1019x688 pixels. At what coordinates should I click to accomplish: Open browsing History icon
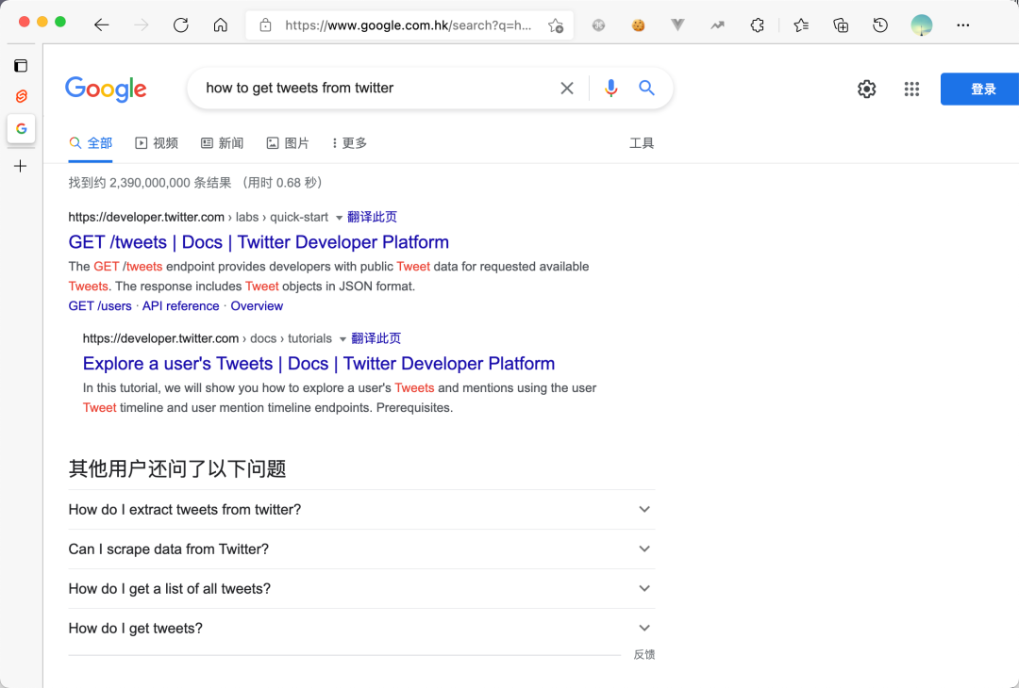pyautogui.click(x=880, y=25)
